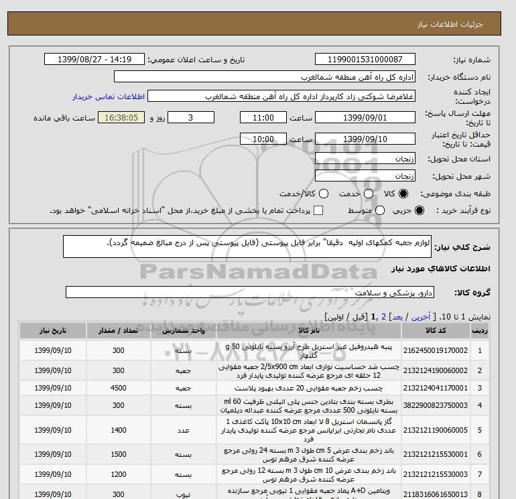
Task: Click quantity 1500 in row 6
Action: click(119, 454)
